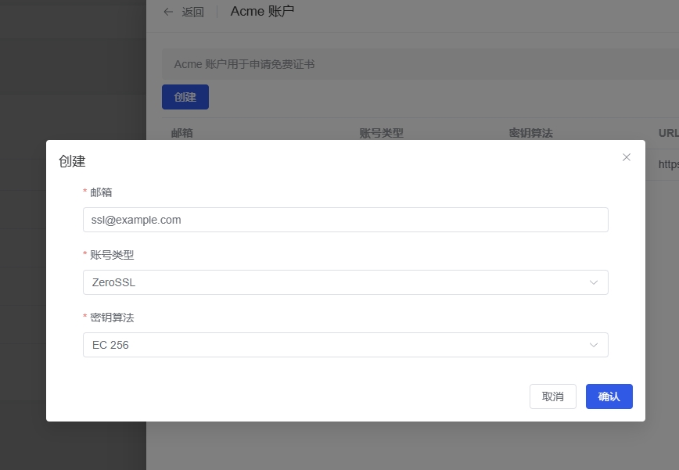Click the URL table column header
679x470 pixels.
pyautogui.click(x=669, y=133)
